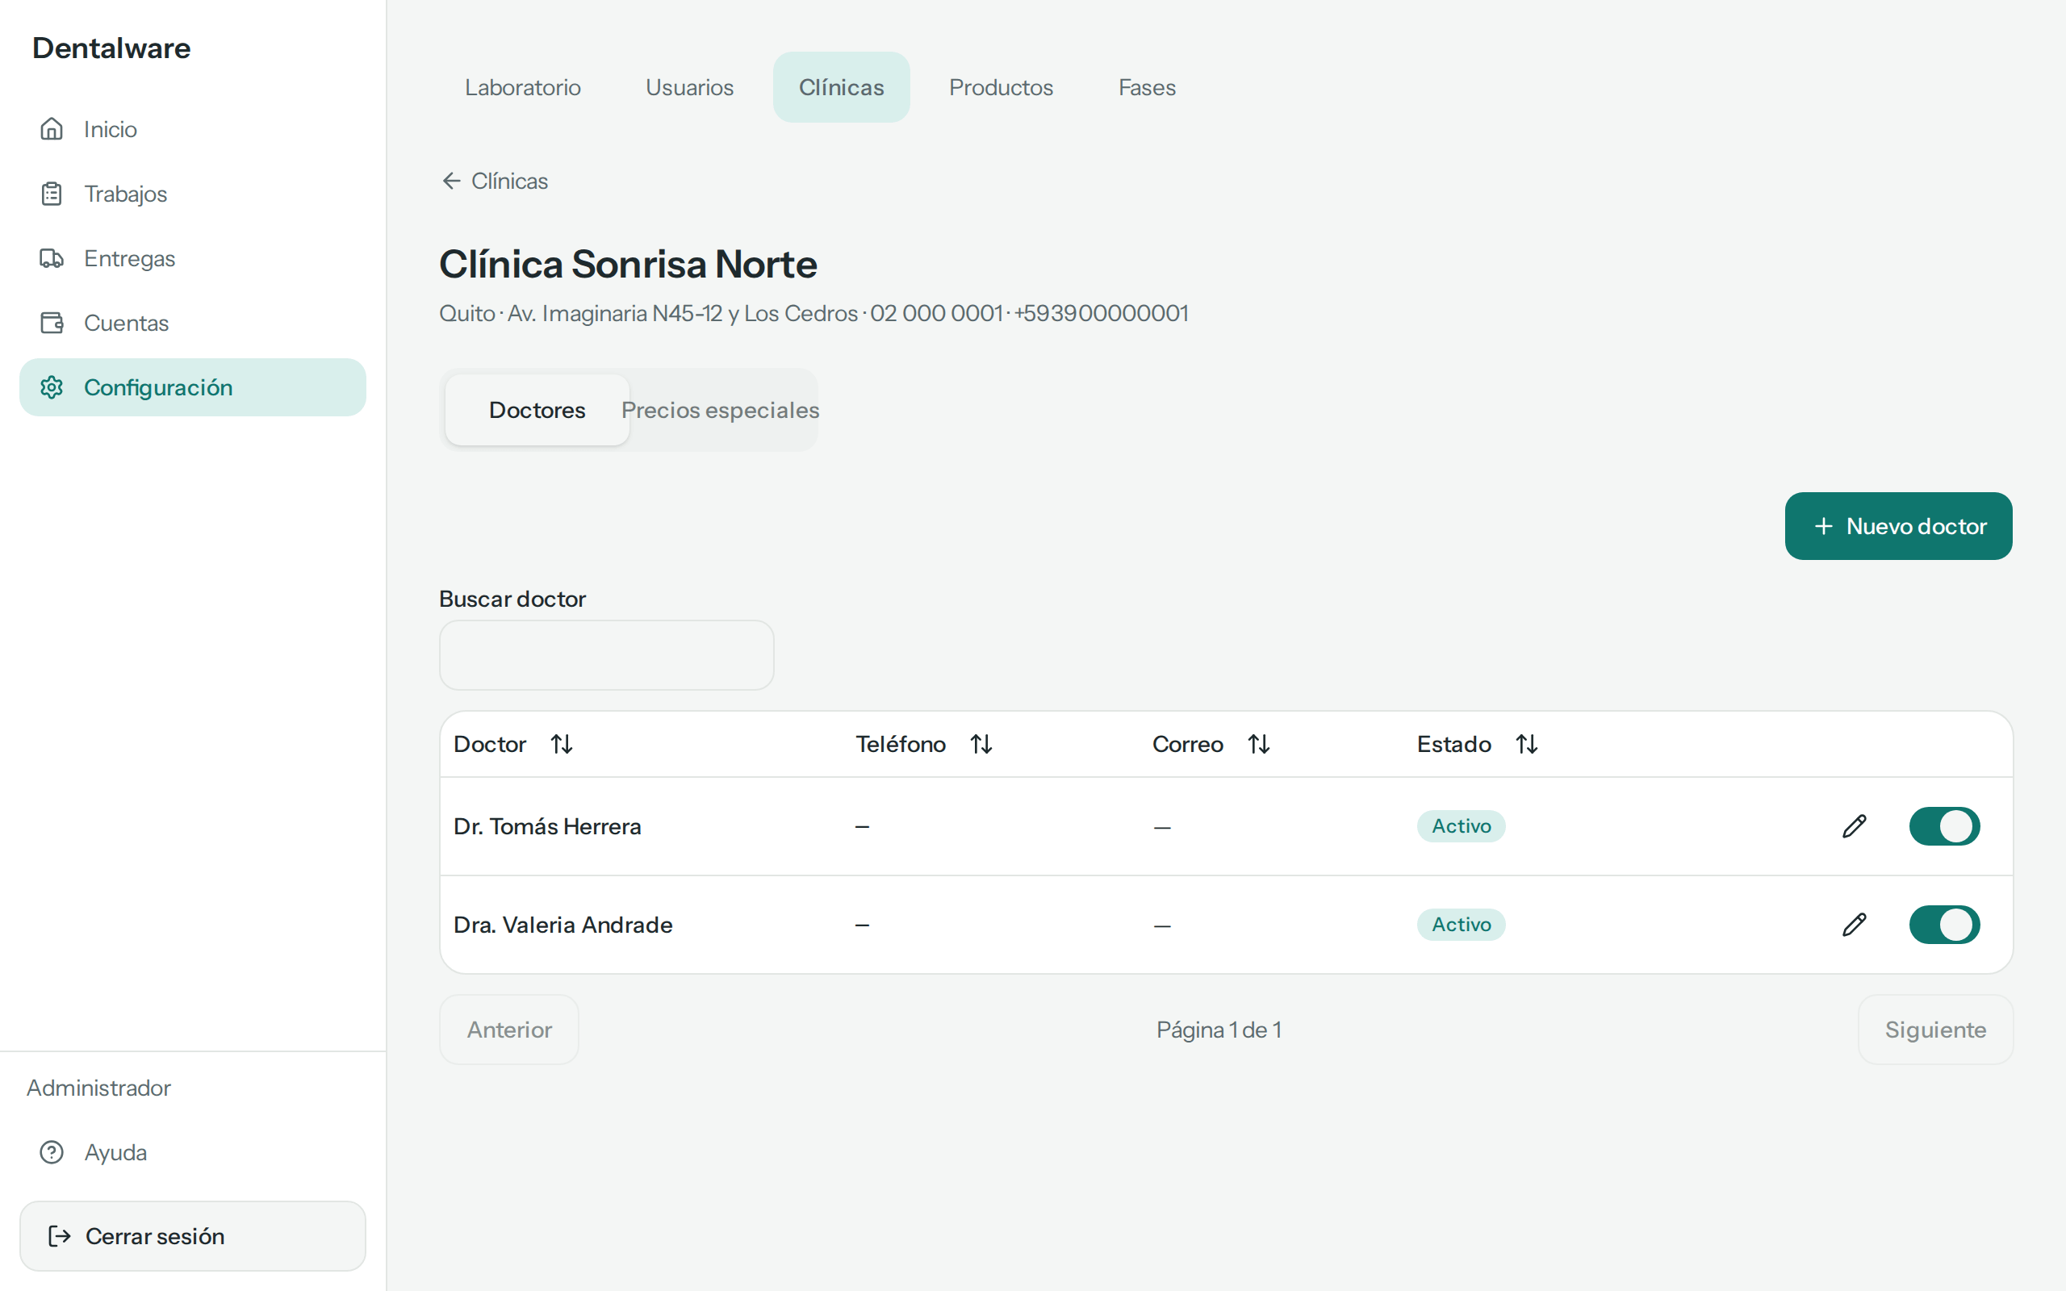The image size is (2066, 1291).
Task: Go to the Fases tab
Action: click(1147, 87)
